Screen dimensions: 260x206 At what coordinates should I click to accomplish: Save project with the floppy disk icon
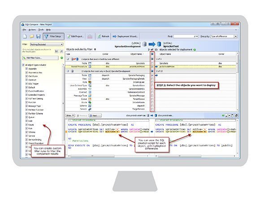pos(39,36)
